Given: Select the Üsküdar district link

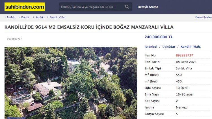Looking at the screenshot, I should point(169,47).
